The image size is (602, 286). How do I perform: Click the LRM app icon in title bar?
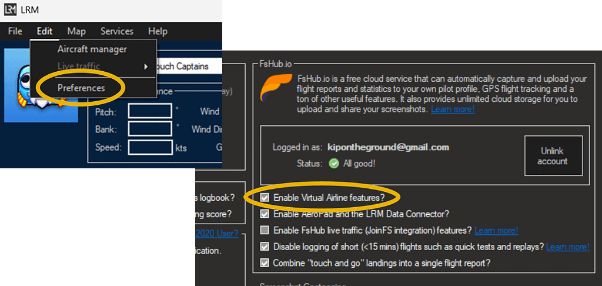pyautogui.click(x=10, y=10)
